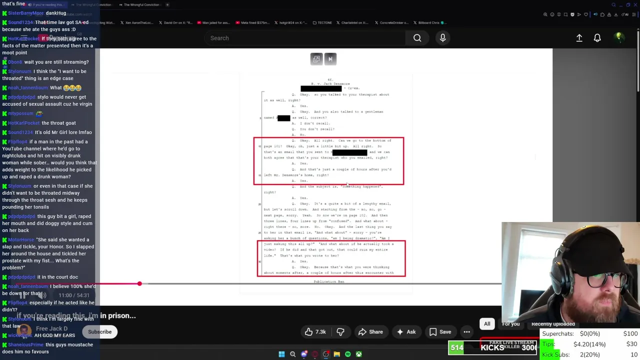Click chat username ShaneicusPrime
Viewport: 640px width, 360px height.
[25, 345]
